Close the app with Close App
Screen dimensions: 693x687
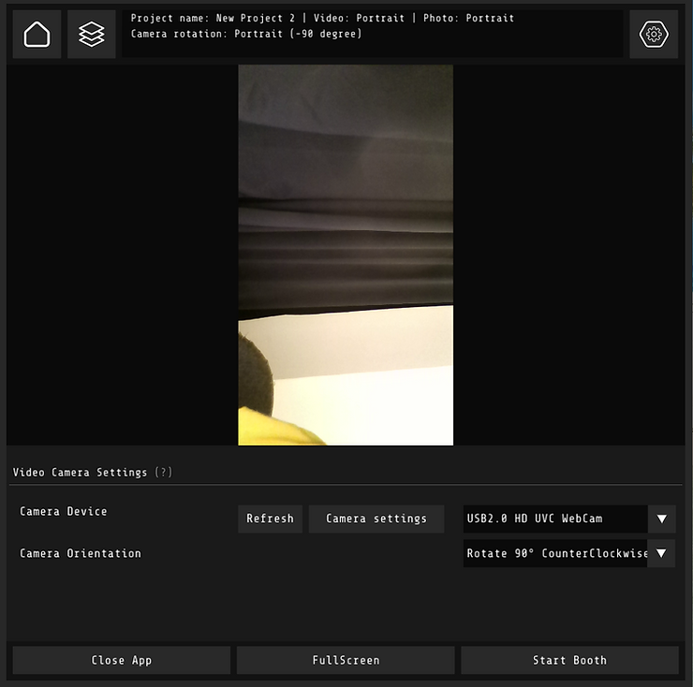coord(122,660)
